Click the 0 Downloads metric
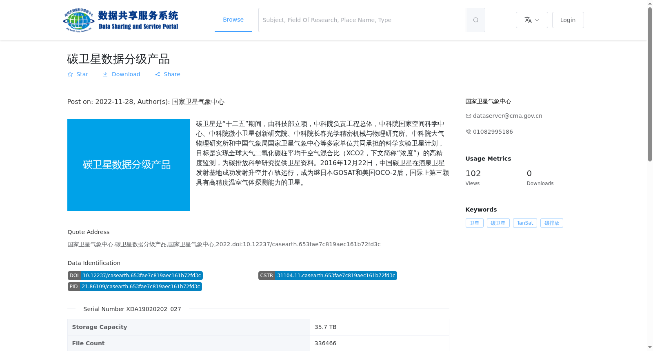Image resolution: width=653 pixels, height=351 pixels. click(x=540, y=177)
